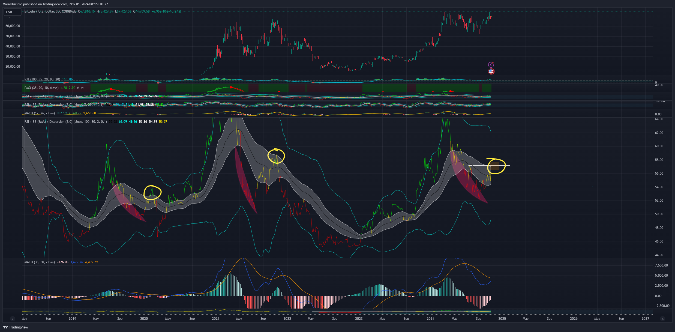Click the 44.00 RSI scale label

coord(659,255)
